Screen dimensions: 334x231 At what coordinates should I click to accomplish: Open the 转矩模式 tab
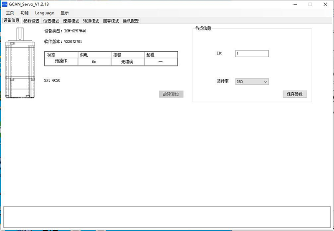pos(91,21)
